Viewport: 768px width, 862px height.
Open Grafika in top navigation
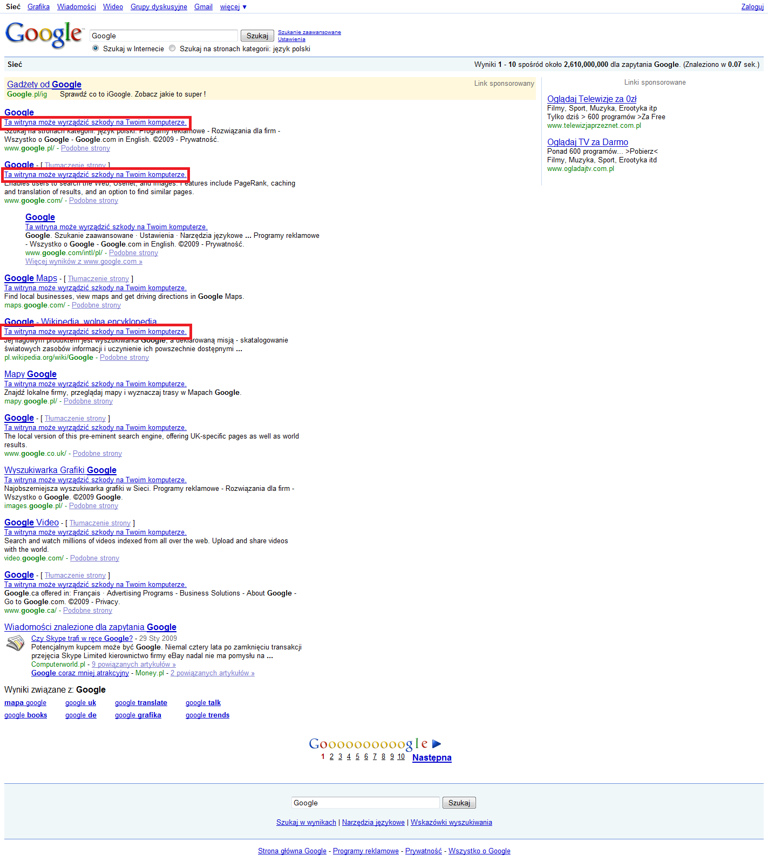click(x=38, y=7)
